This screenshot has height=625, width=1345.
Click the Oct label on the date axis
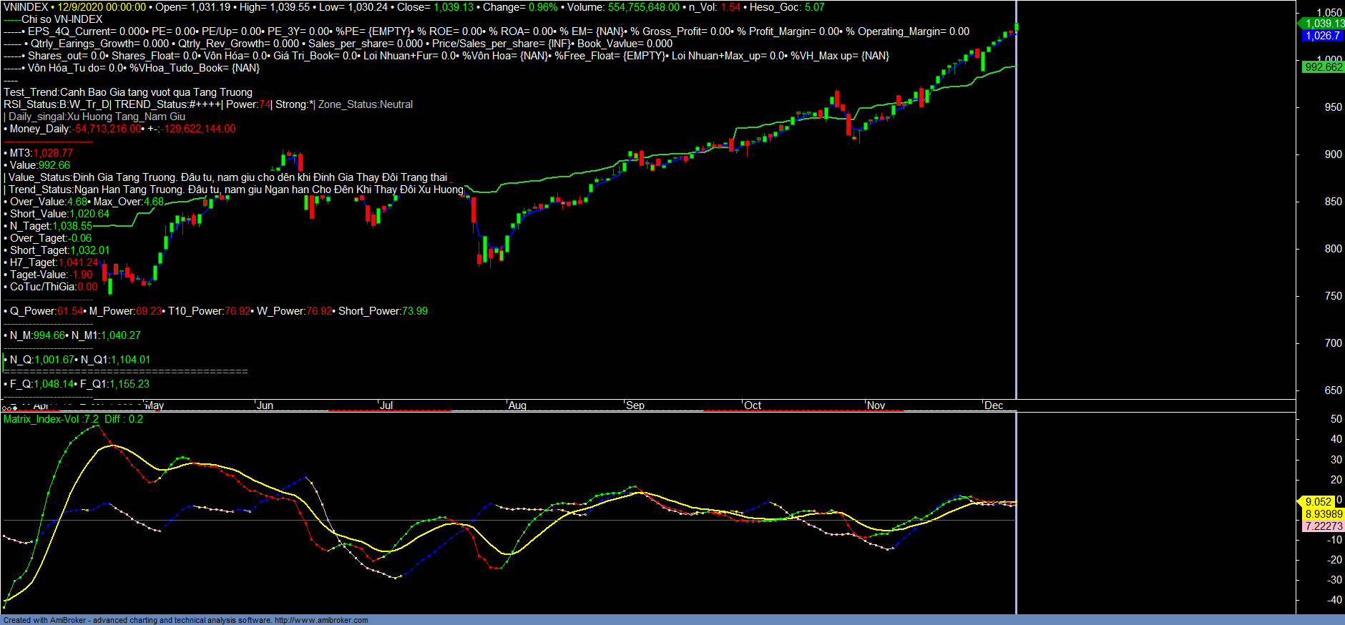[753, 405]
